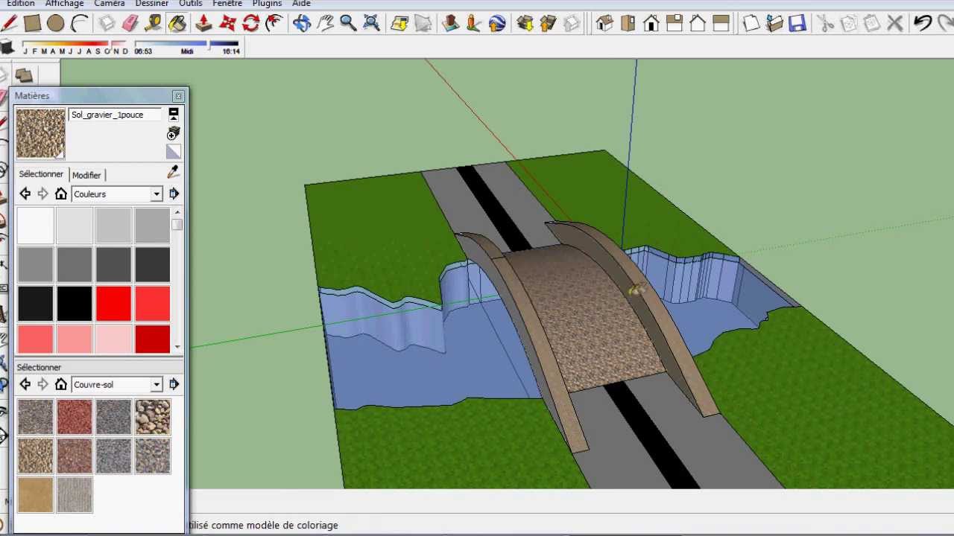Activate the Zoom magnifier tool

coord(348,24)
